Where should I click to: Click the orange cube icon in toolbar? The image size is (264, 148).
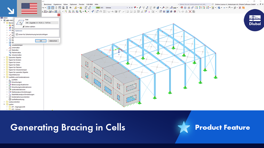tap(244, 8)
